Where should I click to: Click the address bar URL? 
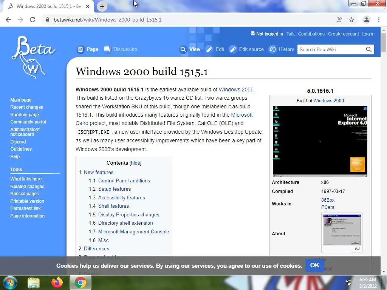[108, 20]
